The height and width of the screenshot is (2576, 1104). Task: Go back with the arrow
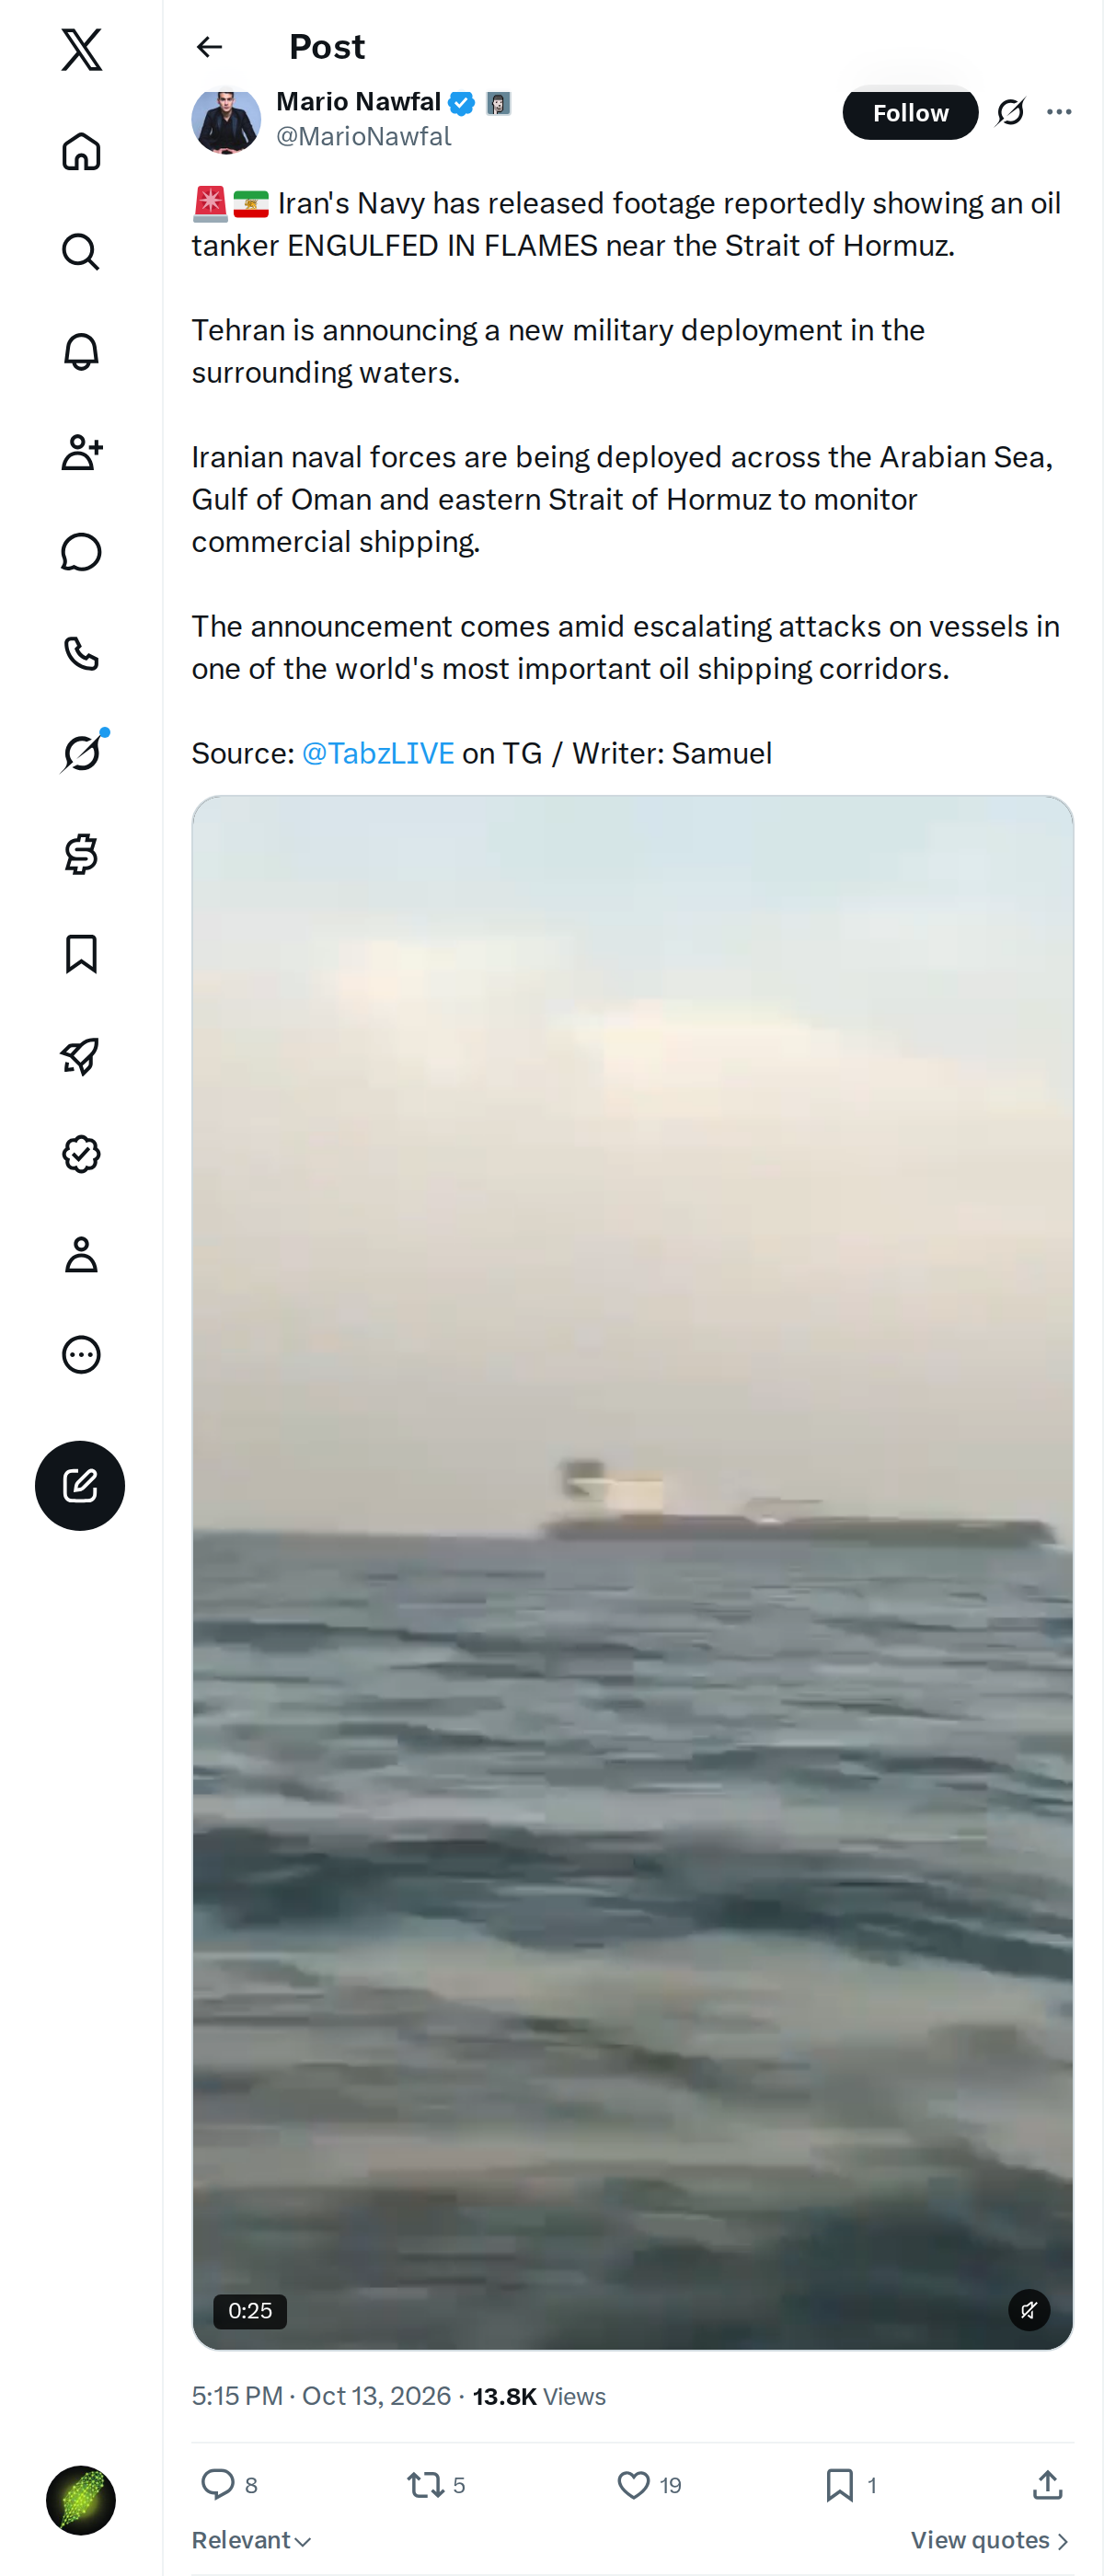click(209, 47)
